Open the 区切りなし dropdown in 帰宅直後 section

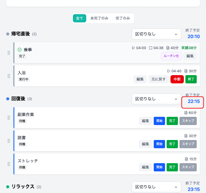click(x=156, y=34)
